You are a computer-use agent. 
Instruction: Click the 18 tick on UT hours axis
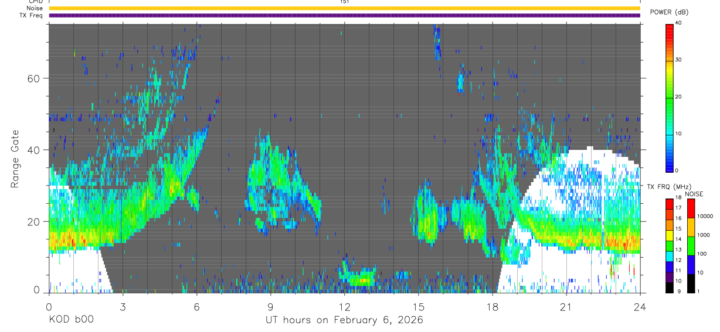click(493, 306)
